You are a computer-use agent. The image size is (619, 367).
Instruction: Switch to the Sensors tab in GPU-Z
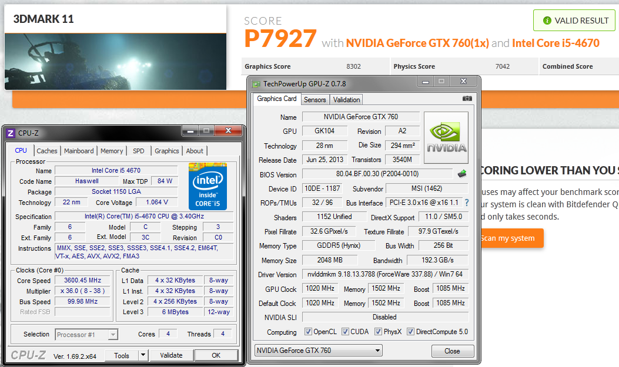314,100
